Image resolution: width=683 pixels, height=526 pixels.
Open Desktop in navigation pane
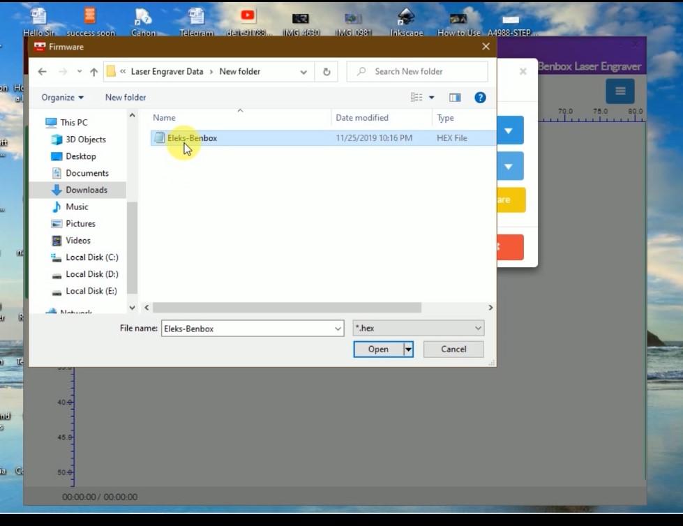(81, 156)
